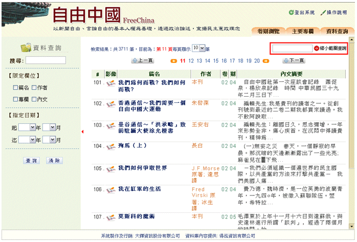Enable the 篇名 field checkbox
The width and height of the screenshot is (357, 242).
click(15, 87)
